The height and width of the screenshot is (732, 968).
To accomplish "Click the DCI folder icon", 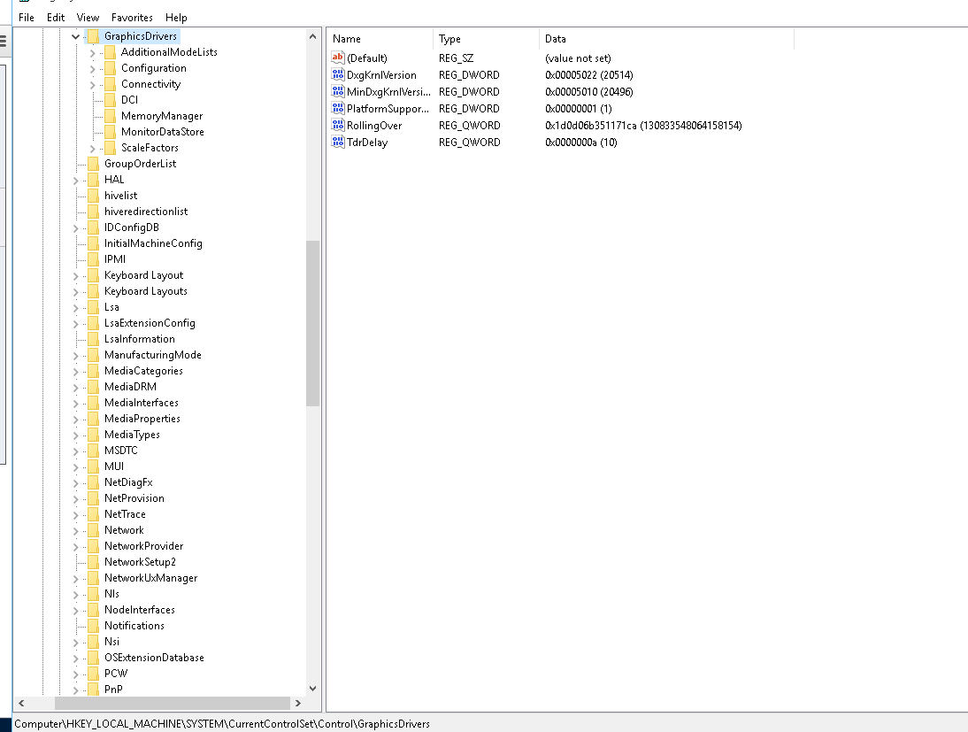I will [110, 100].
